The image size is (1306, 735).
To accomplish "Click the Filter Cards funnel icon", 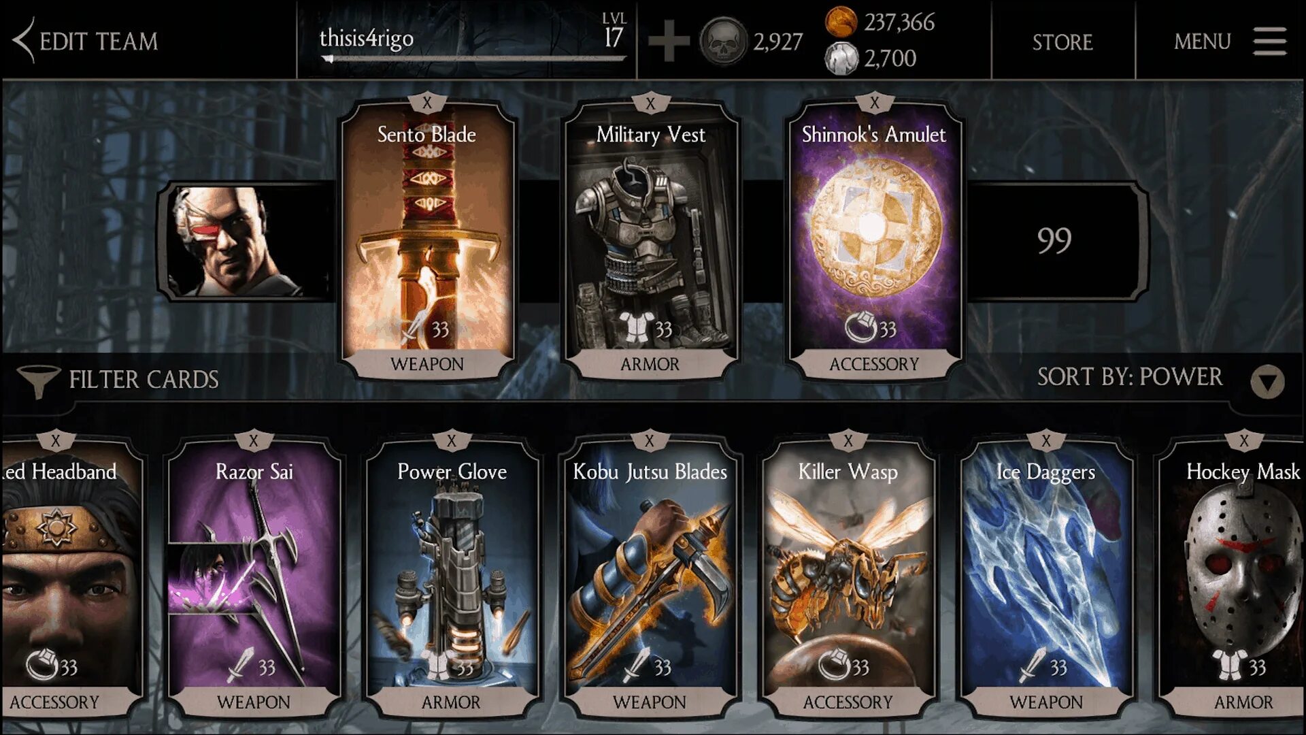I will (38, 380).
